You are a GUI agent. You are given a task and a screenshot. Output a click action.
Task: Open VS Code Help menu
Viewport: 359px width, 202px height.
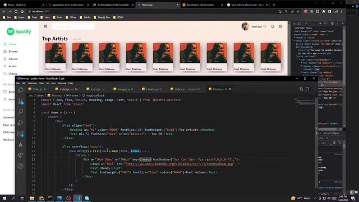coord(71,83)
